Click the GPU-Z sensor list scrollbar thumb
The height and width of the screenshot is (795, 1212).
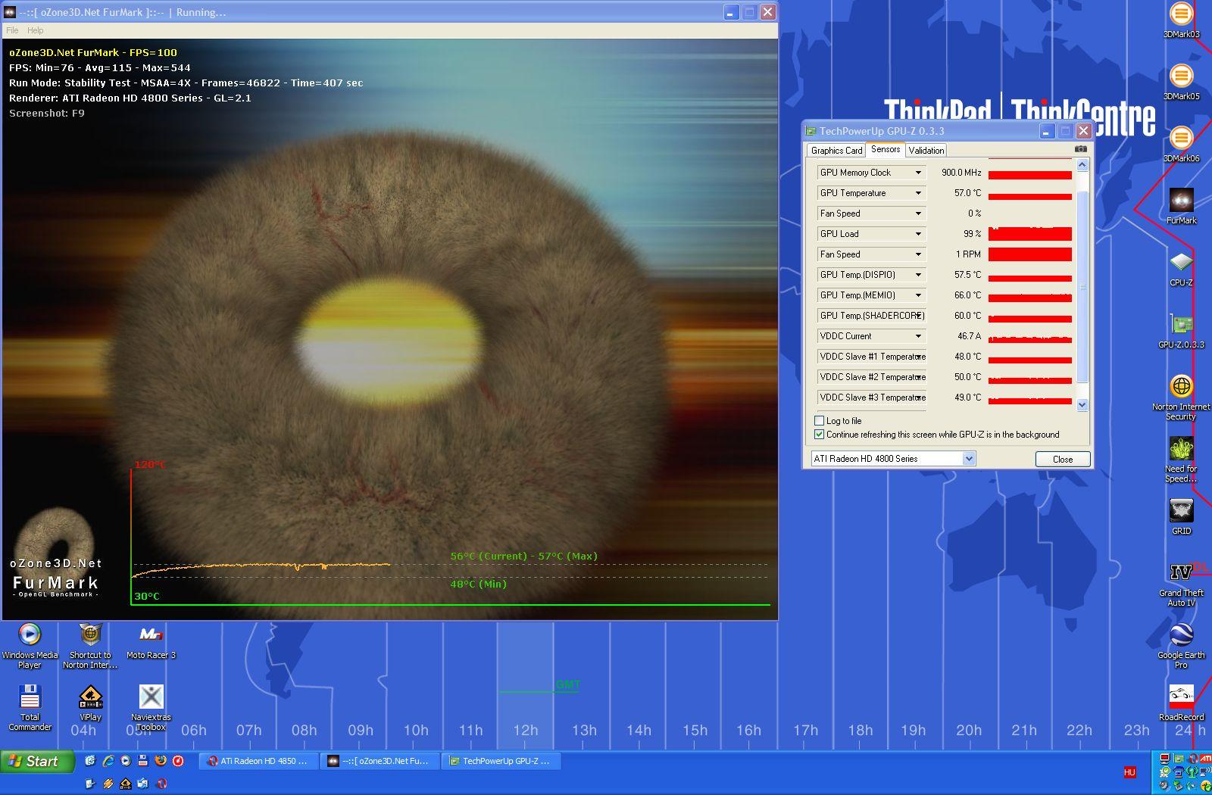tap(1082, 287)
